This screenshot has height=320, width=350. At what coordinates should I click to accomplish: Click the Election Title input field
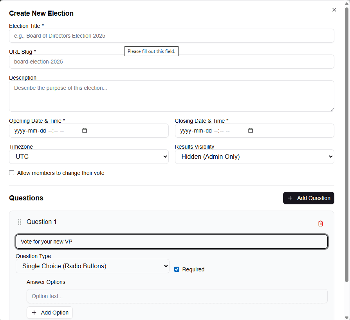[171, 36]
